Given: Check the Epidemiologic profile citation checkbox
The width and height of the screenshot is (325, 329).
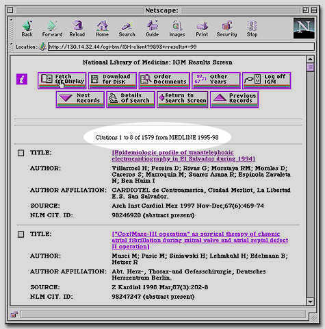Looking at the screenshot, I should coord(21,153).
